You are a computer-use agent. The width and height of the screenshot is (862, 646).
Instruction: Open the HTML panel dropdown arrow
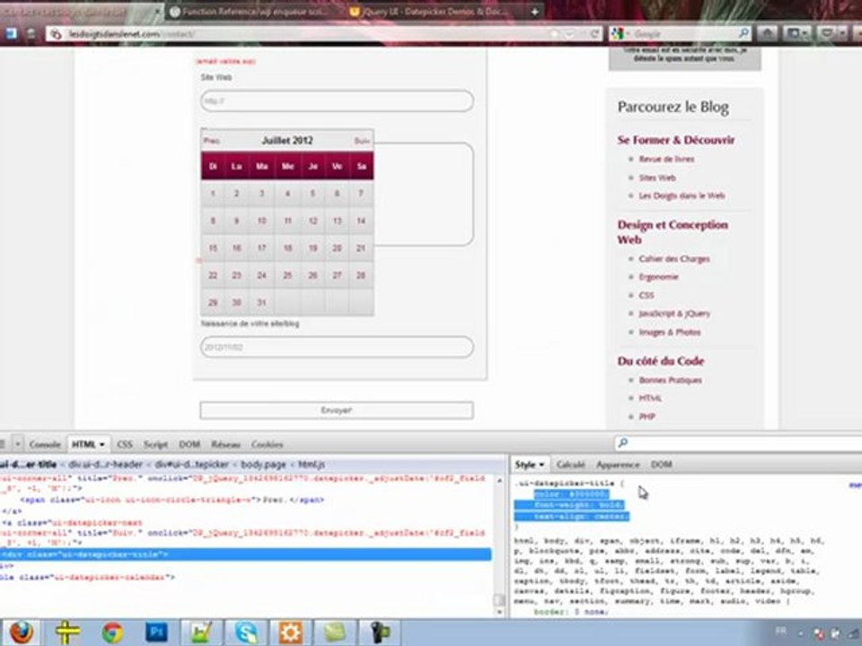point(102,444)
